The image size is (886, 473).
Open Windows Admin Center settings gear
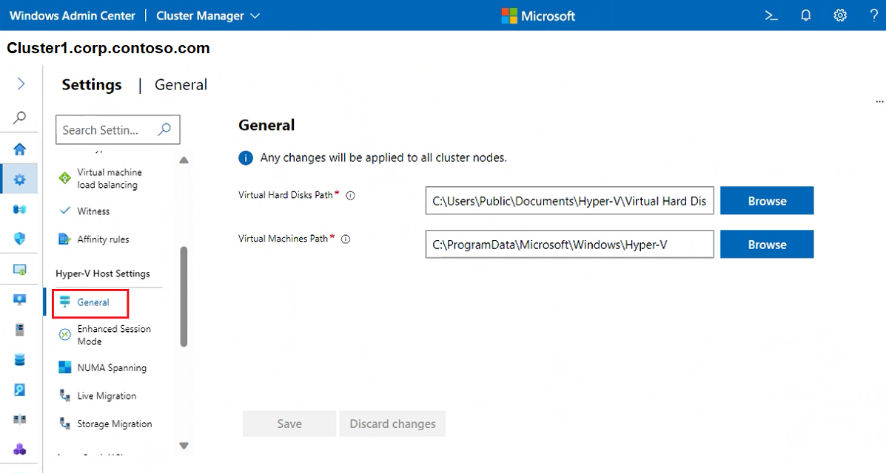pos(839,16)
